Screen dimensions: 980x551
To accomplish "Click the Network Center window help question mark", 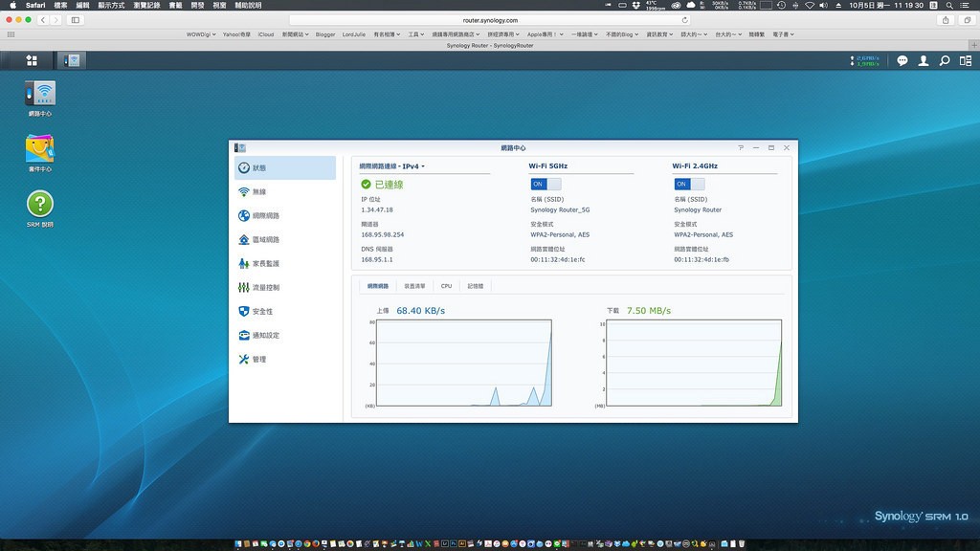I will pos(741,148).
